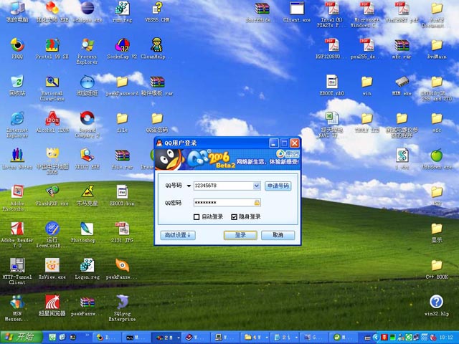Open the EBOOT.nb0 file icon

(x=332, y=82)
